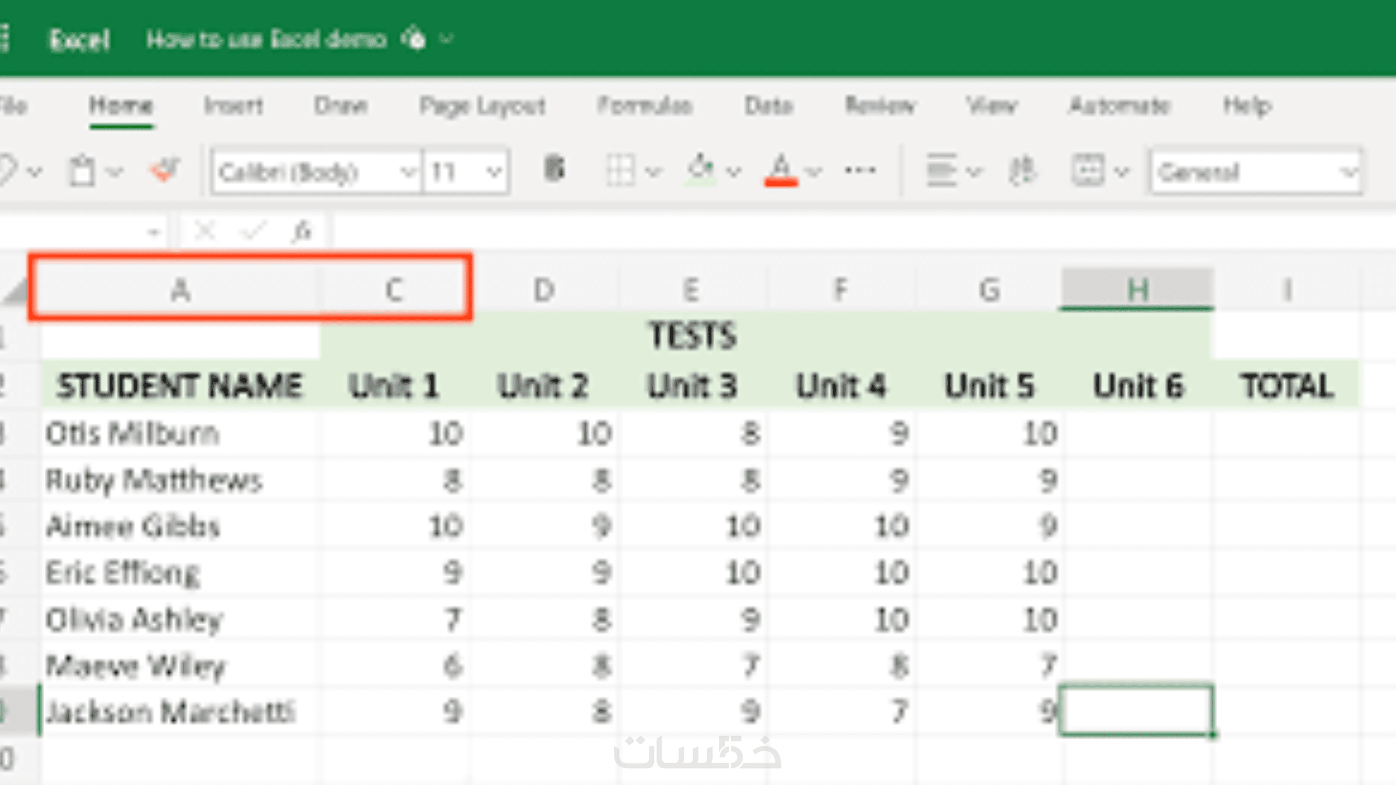This screenshot has height=785, width=1396.
Task: Select the column H header
Action: [x=1138, y=289]
